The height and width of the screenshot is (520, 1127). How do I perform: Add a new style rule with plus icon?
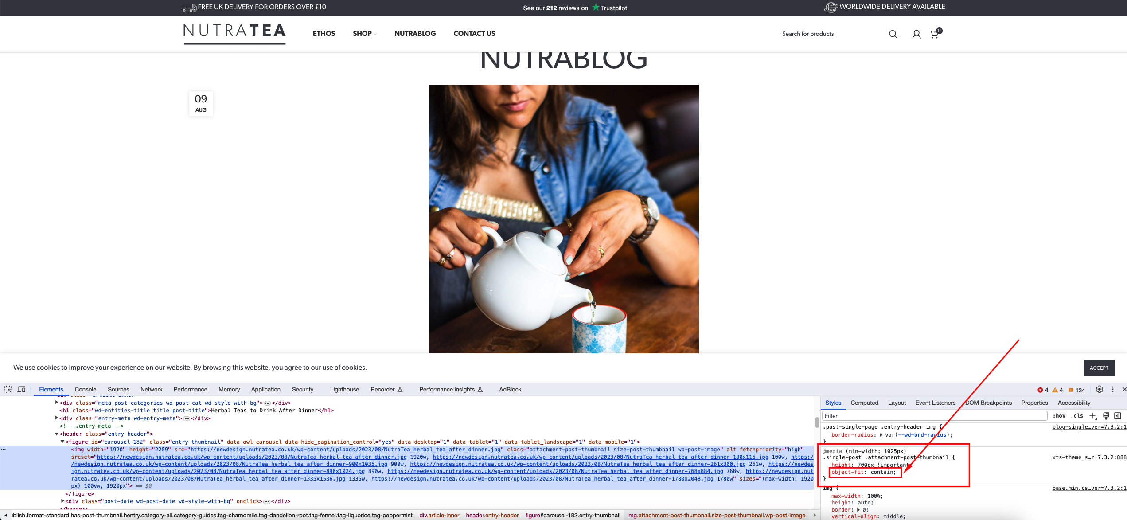tap(1093, 416)
